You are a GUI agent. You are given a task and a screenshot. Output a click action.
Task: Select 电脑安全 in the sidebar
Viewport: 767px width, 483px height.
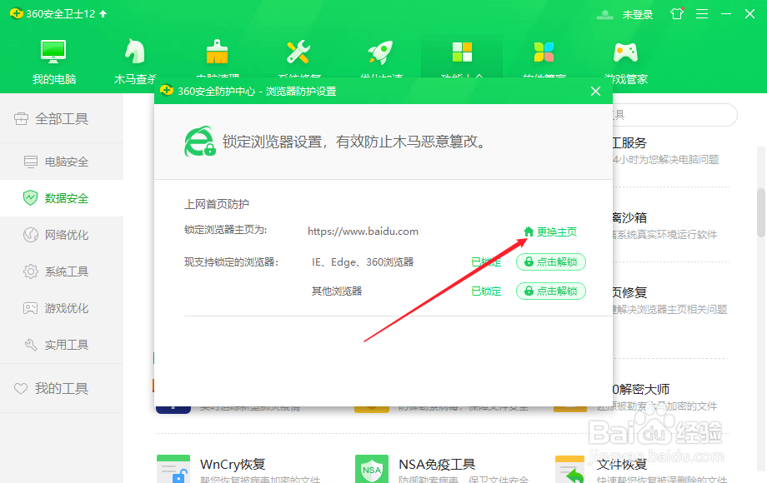coord(62,162)
